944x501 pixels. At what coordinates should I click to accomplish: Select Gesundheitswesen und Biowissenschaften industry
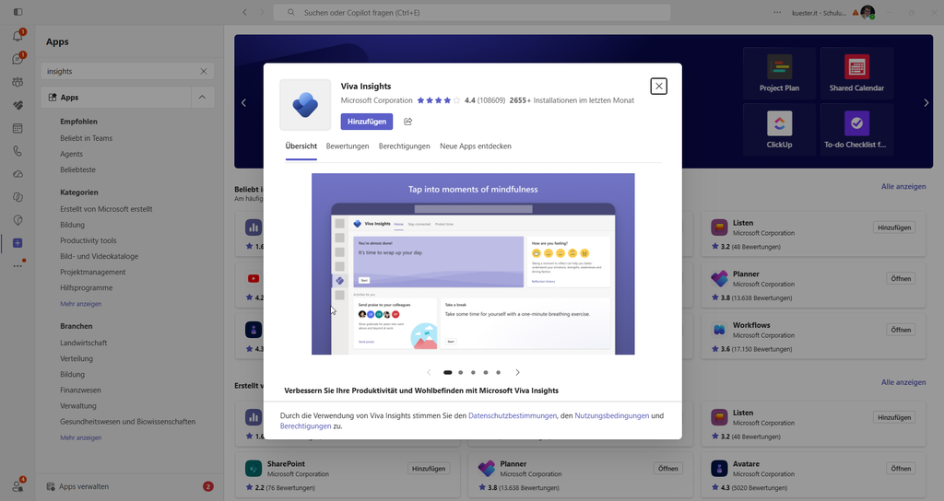[127, 422]
